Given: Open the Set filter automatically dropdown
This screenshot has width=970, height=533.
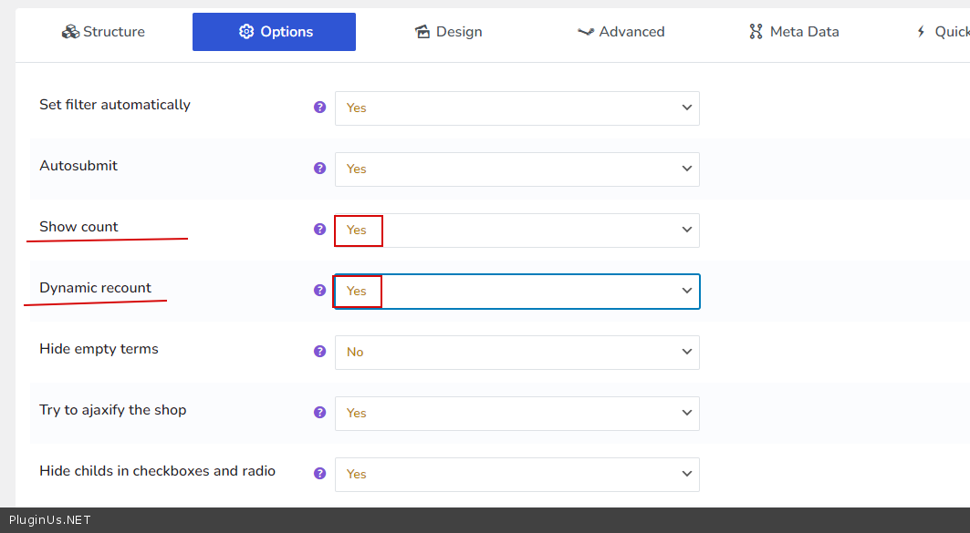Looking at the screenshot, I should coord(516,108).
